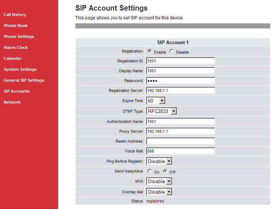
Task: Open Network settings link
Action: 12,102
